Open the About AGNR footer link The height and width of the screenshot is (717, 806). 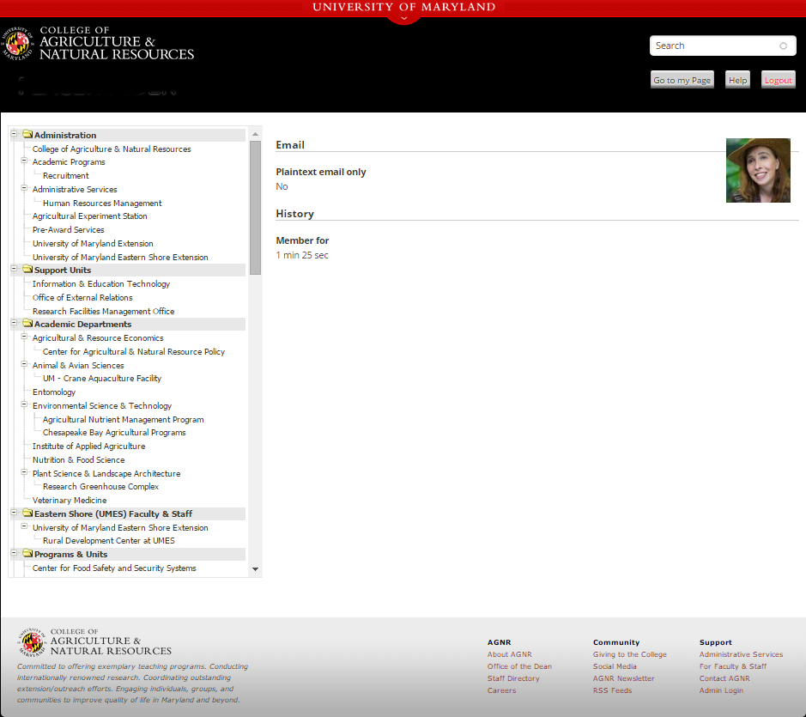click(509, 654)
